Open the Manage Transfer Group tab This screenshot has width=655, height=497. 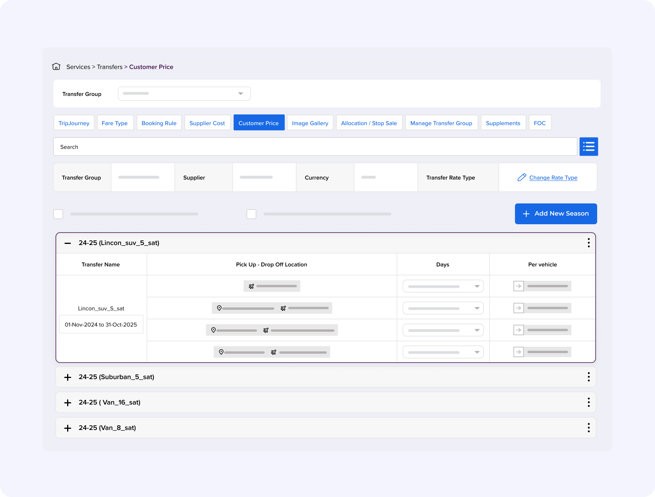click(441, 123)
